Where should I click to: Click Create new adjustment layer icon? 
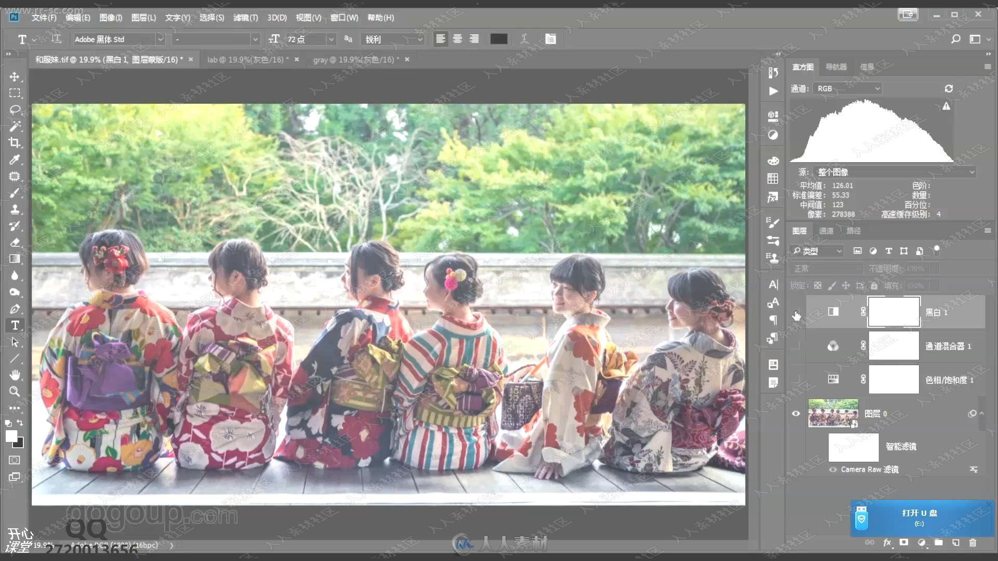coord(922,543)
